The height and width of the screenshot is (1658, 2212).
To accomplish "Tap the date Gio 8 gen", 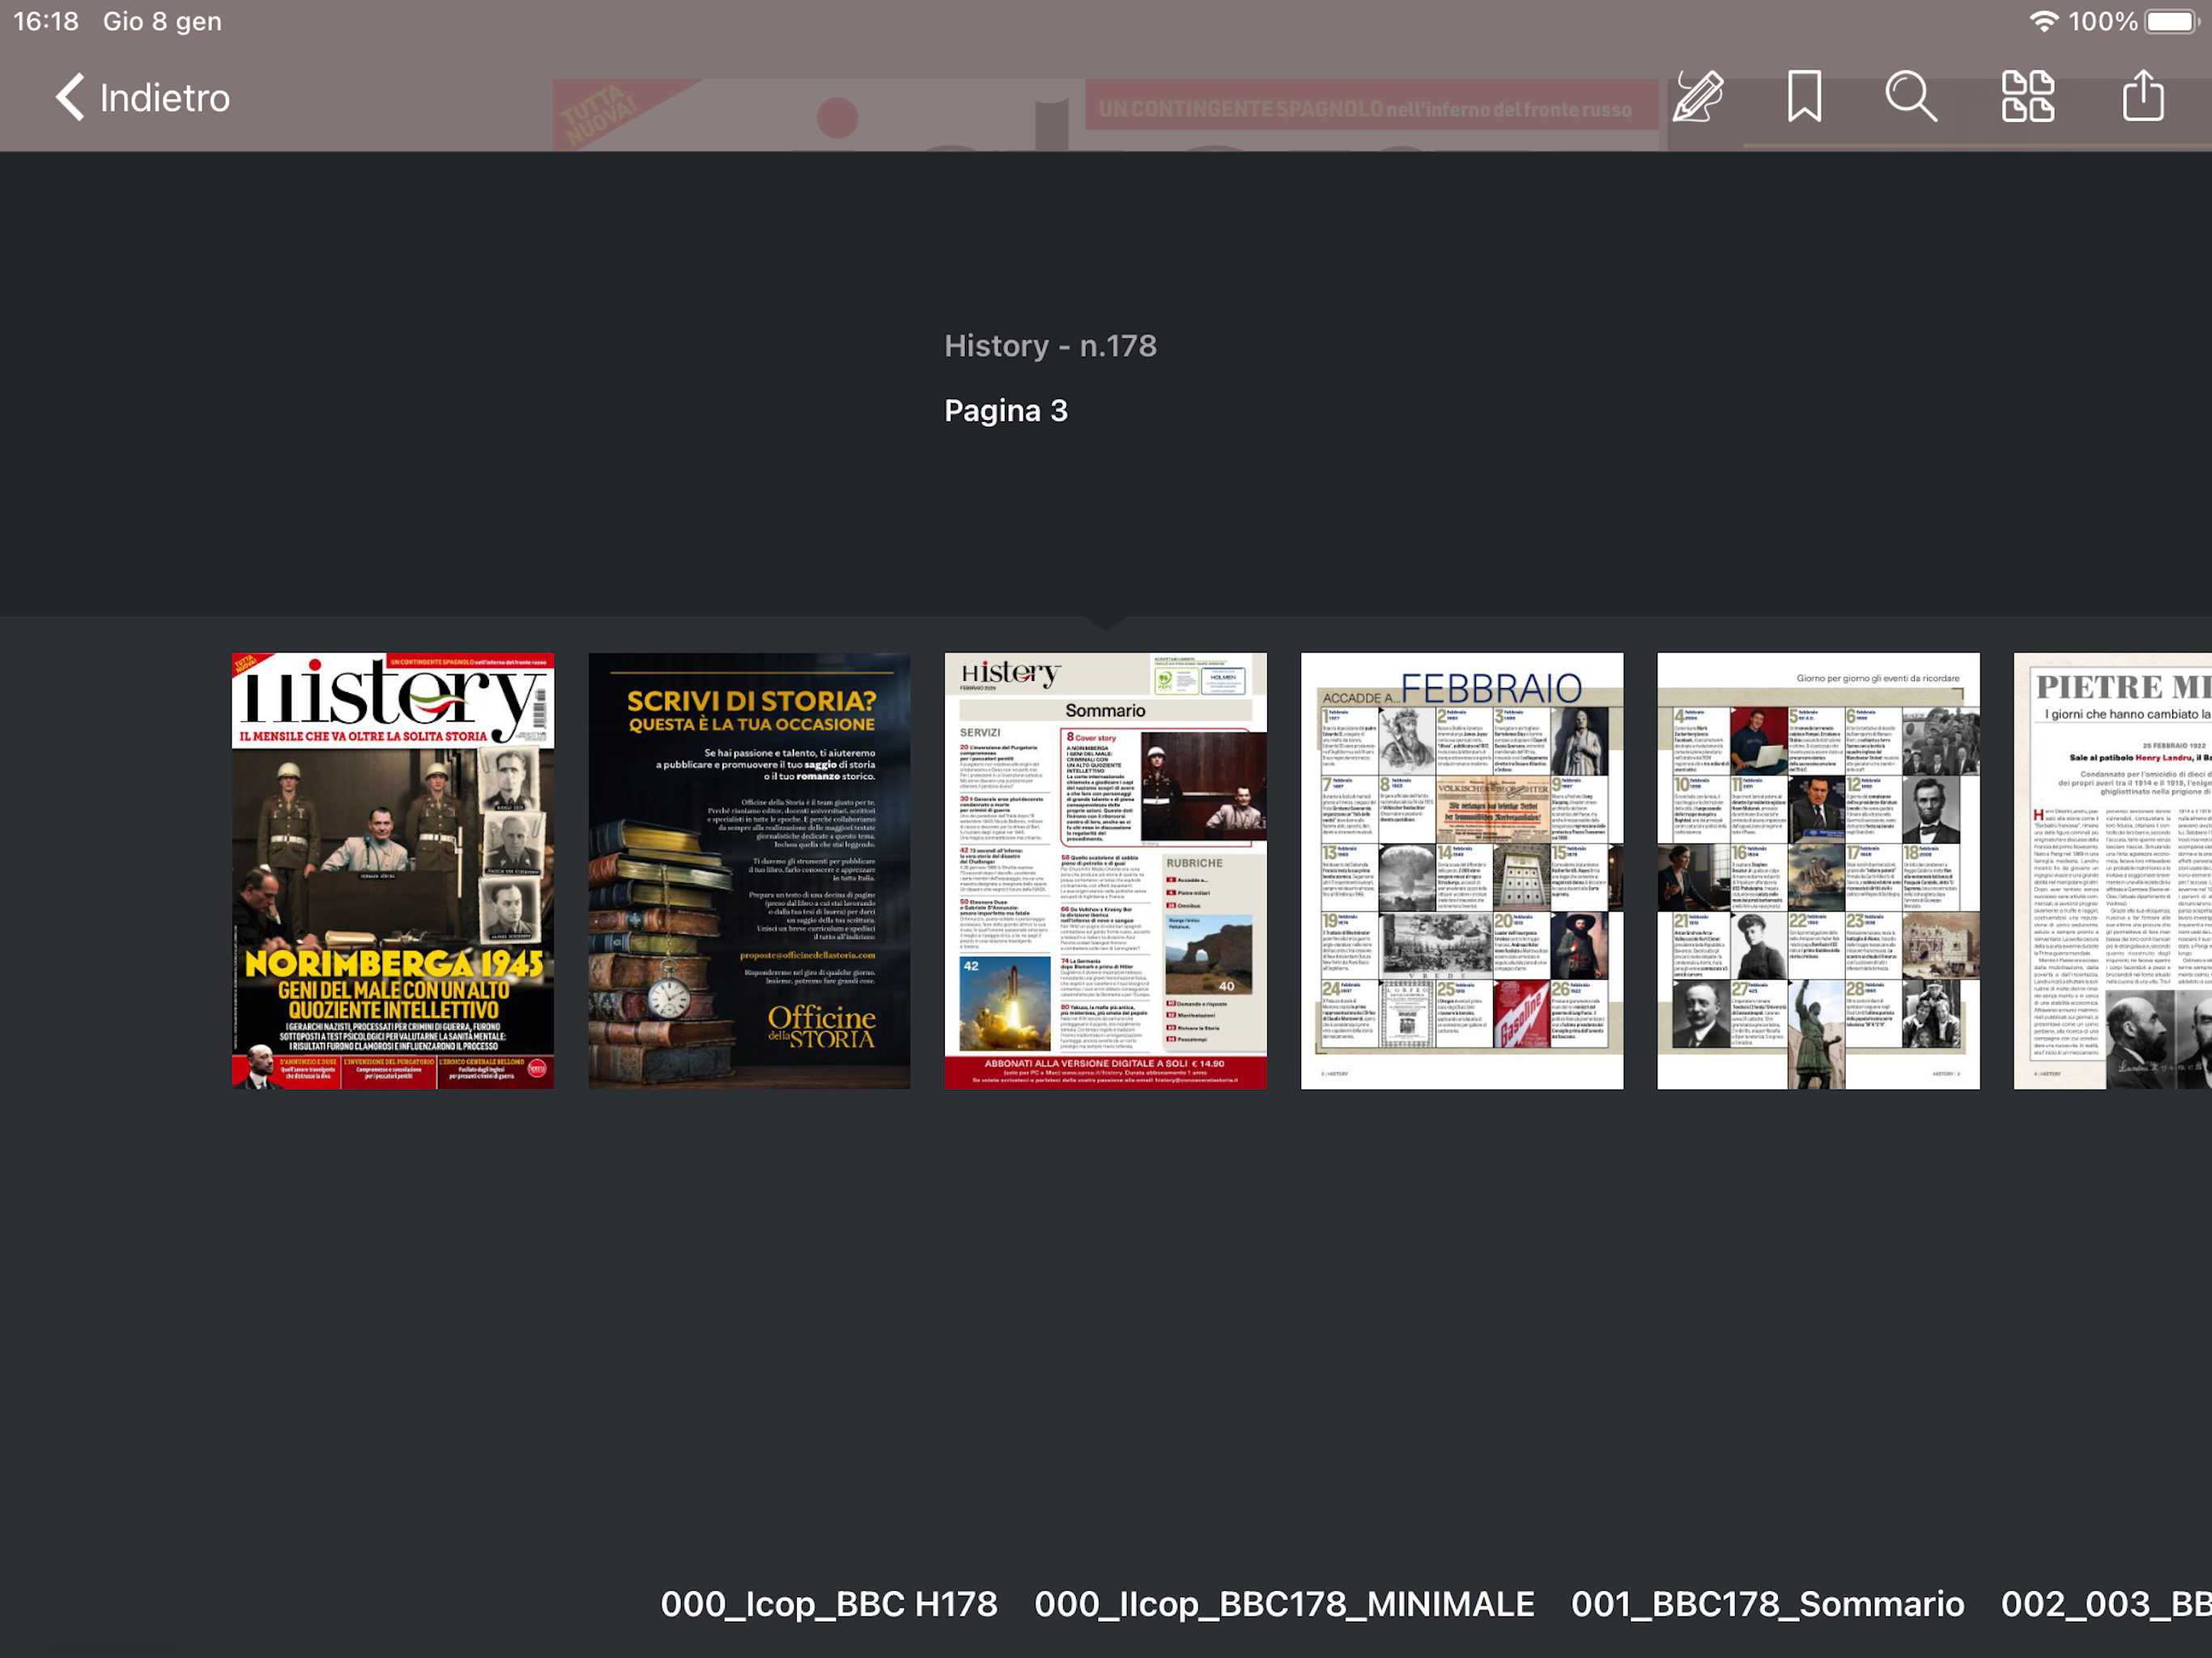I will tap(162, 21).
